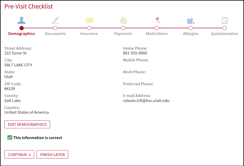
Task: Open the Insurance step label
Action: pos(89,33)
